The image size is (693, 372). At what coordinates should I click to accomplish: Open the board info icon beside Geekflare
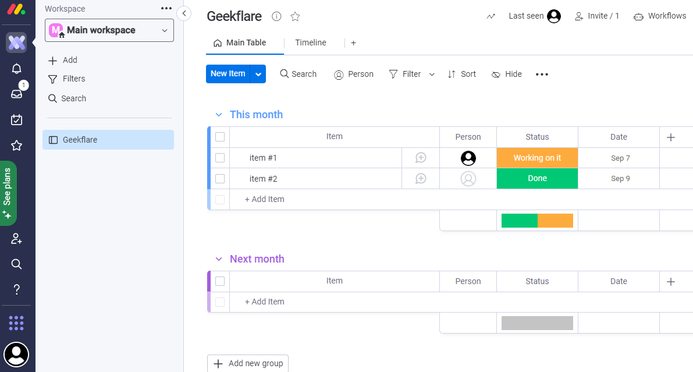point(276,16)
